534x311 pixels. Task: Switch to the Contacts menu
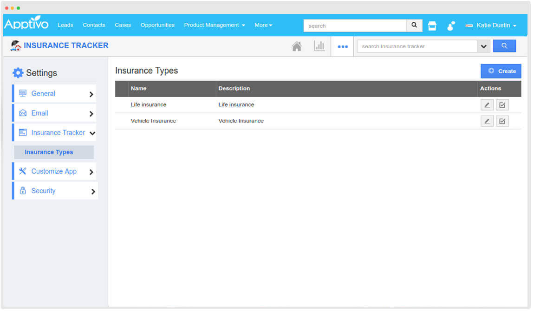tap(94, 25)
